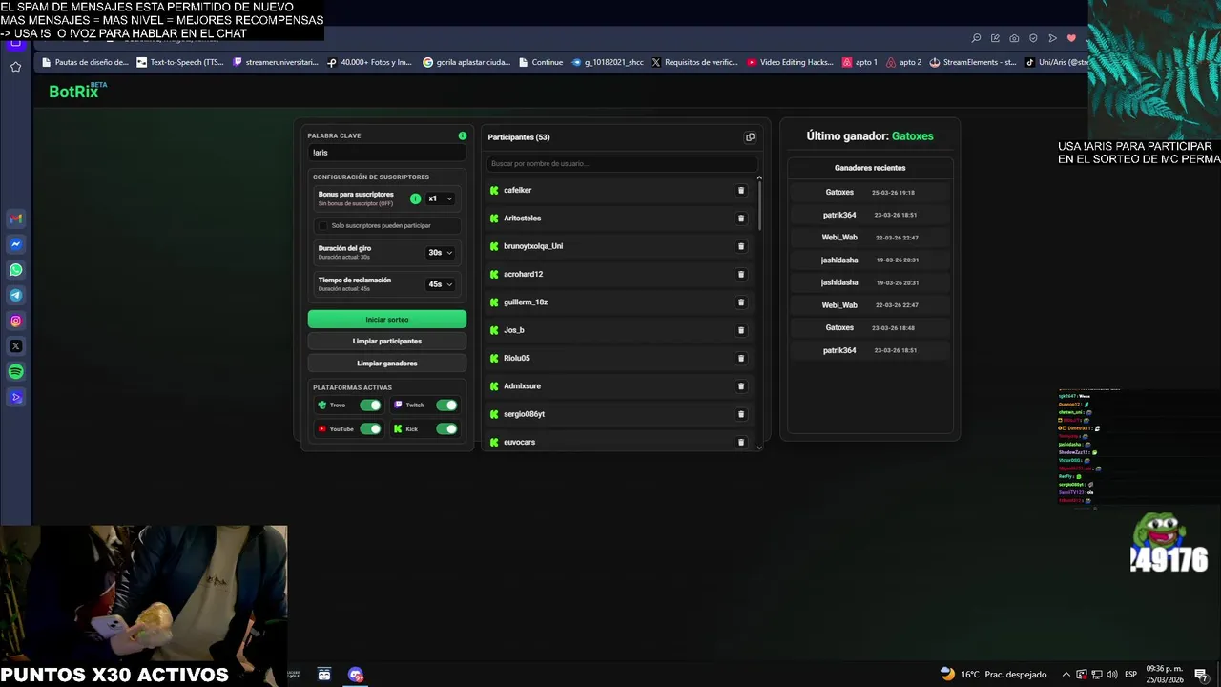Screen dimensions: 1221x687
Task: Open Spotify in the browser sidebar
Action: (x=15, y=372)
